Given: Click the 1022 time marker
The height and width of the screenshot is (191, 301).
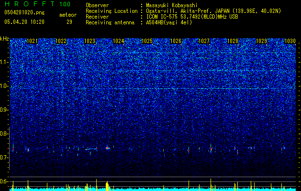Looking at the screenshot, I should pos(61,41).
